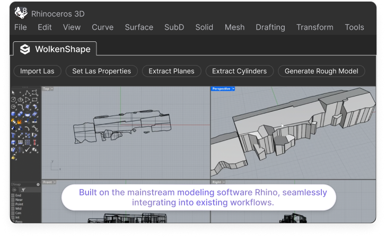Select the Boolean union tool
Image resolution: width=386 pixels, height=238 pixels.
(x=21, y=114)
